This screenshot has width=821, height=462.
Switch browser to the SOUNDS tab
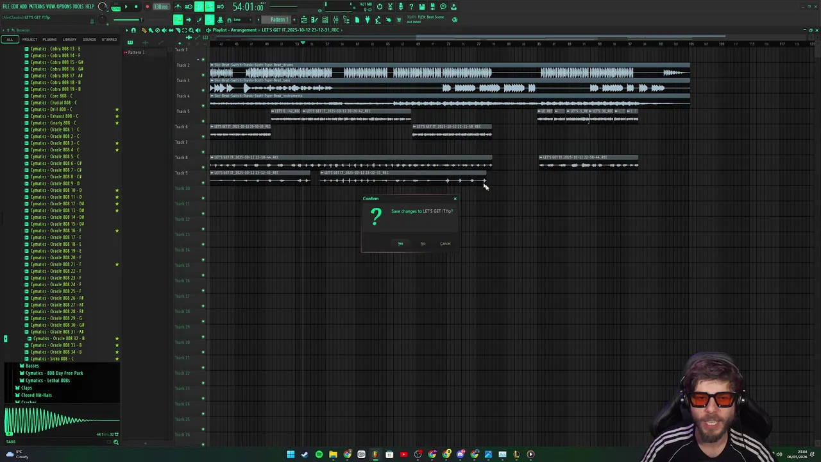click(x=89, y=40)
